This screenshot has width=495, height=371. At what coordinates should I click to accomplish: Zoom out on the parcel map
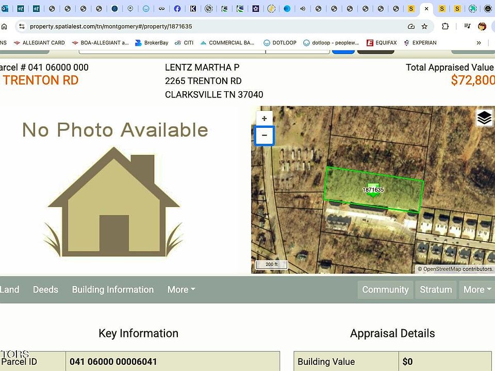(x=265, y=136)
